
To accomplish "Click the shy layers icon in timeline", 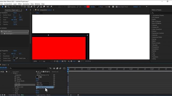I will click(x=54, y=68).
